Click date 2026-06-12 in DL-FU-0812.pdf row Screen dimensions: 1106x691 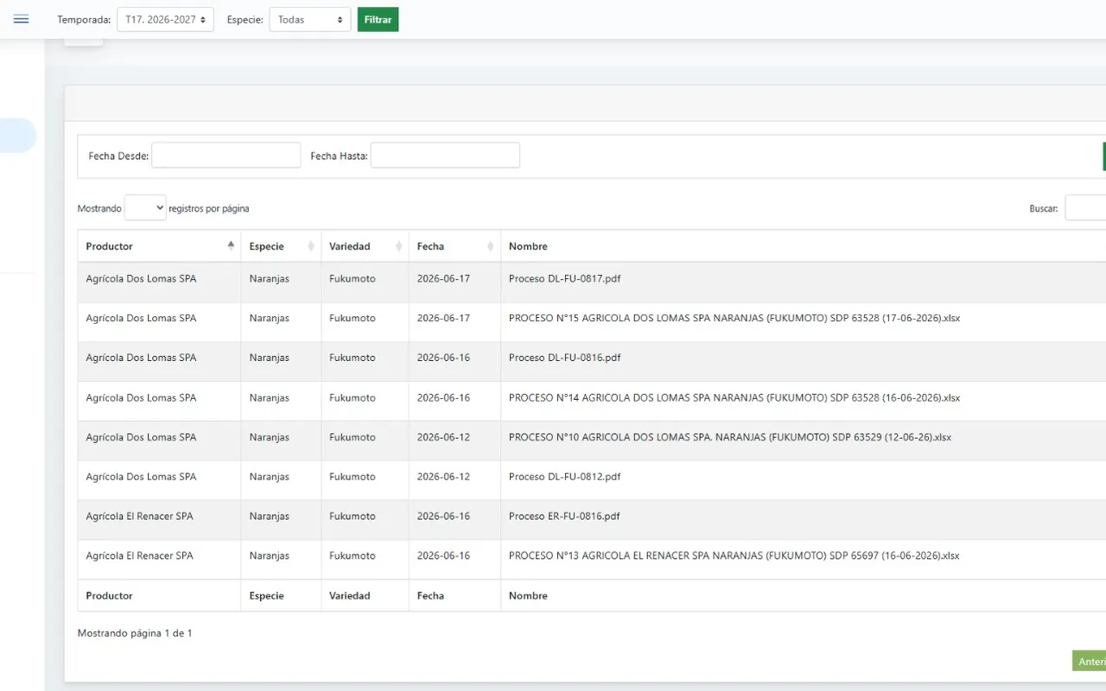443,477
